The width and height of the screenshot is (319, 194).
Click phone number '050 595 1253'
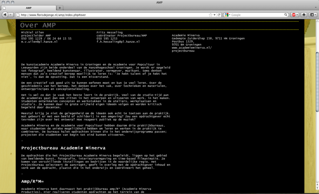pos(107,38)
